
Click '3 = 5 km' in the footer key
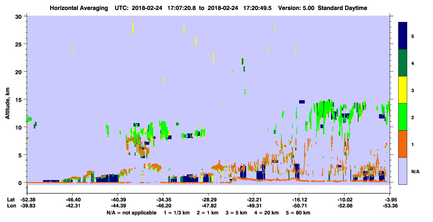point(236,213)
